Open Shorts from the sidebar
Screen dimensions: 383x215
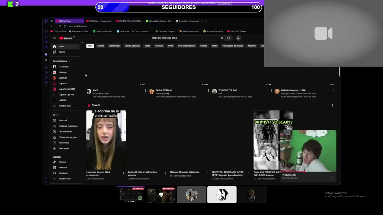click(x=66, y=52)
